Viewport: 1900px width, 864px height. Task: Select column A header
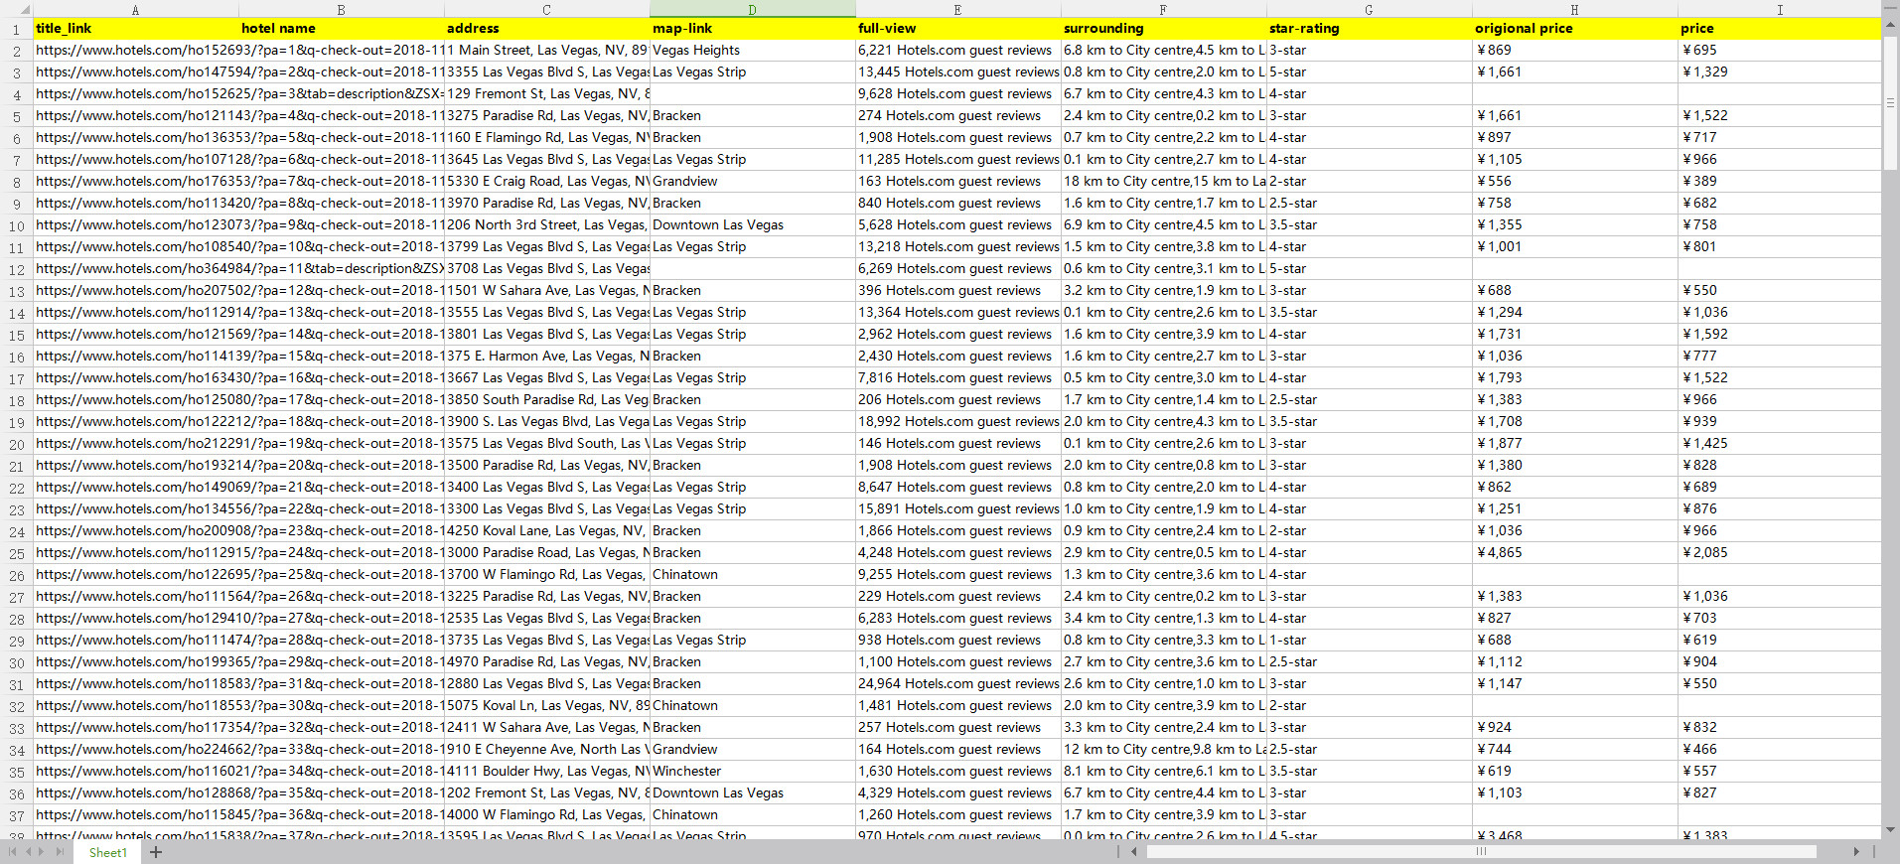(136, 9)
